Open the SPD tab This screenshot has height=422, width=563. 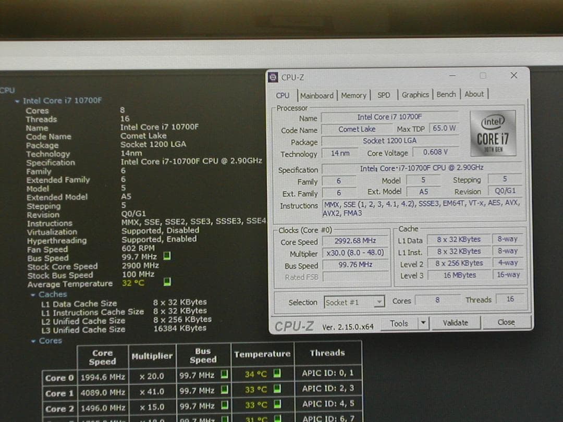point(384,95)
